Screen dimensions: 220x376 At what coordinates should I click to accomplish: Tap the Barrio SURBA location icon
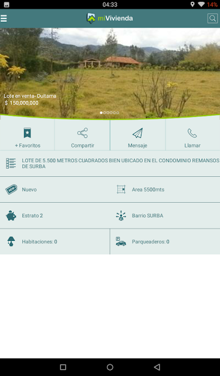tap(121, 216)
